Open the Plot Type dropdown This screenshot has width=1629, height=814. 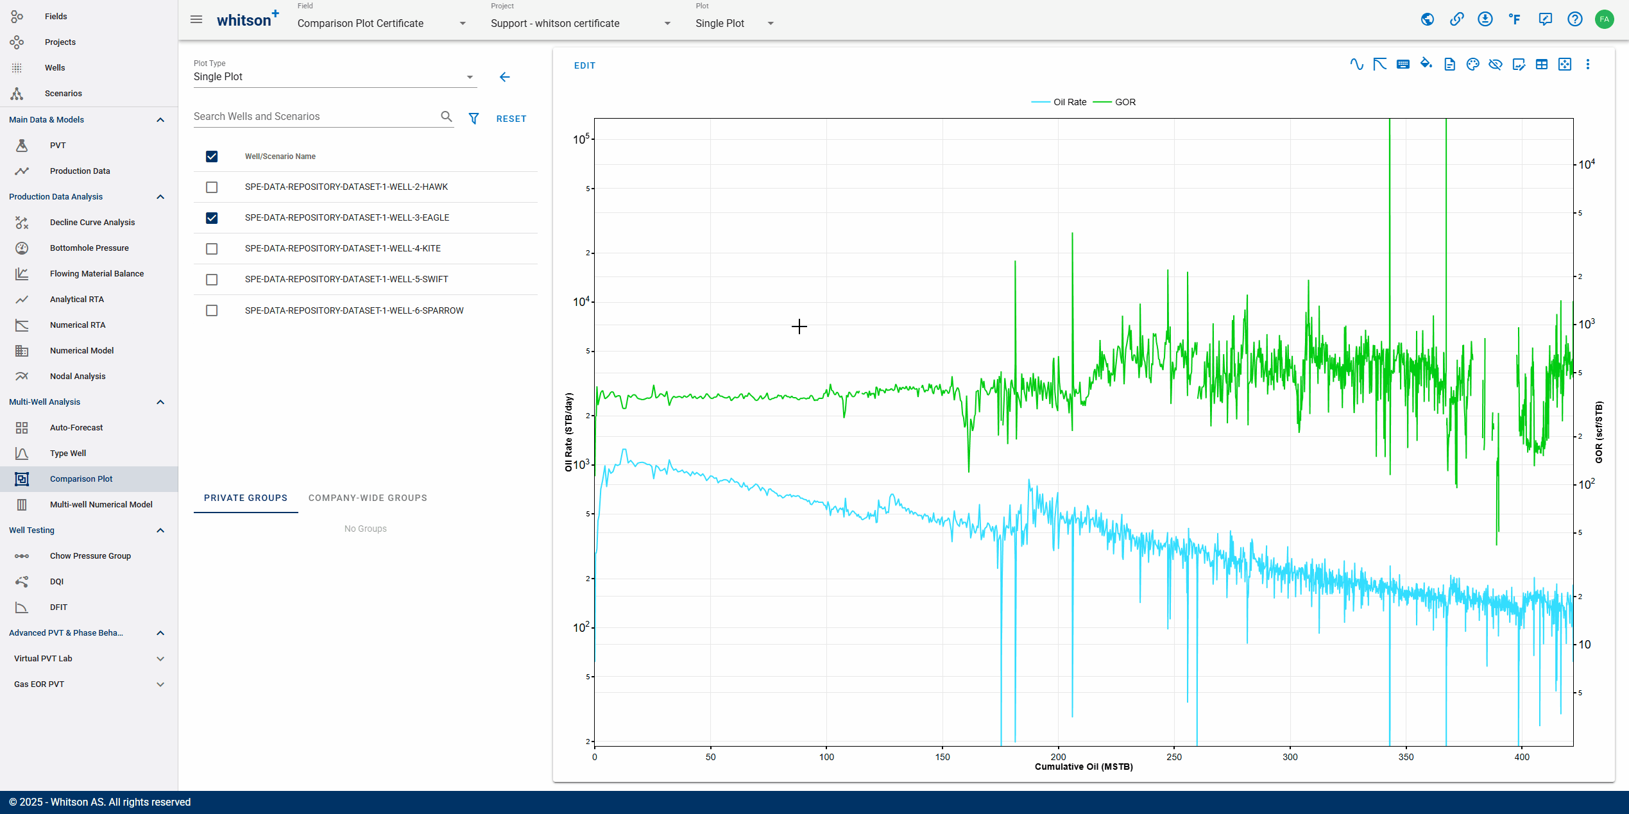tap(334, 77)
